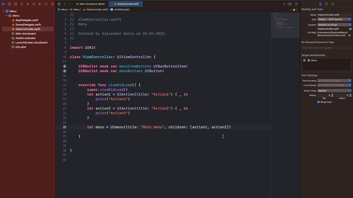The image size is (353, 198).
Task: Show the File inspector
Action: click(x=320, y=4)
